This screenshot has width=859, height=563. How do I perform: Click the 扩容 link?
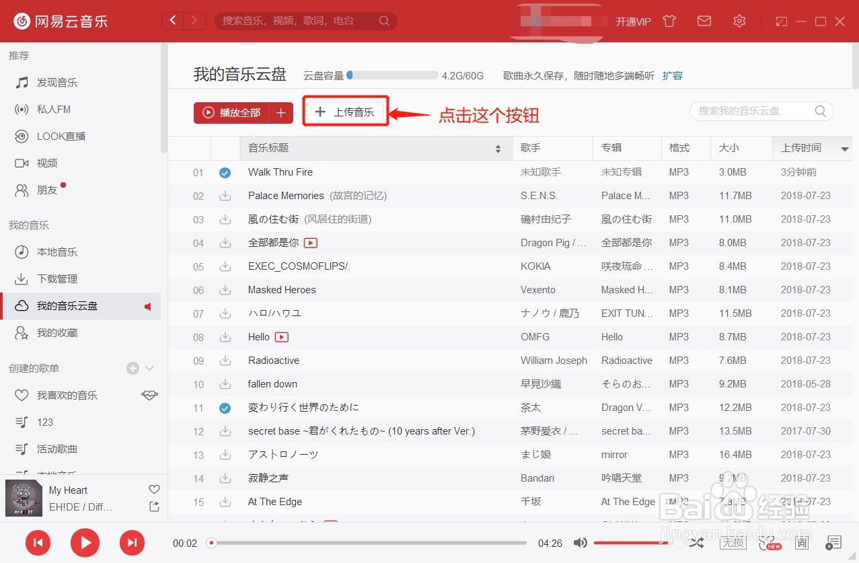pos(673,76)
